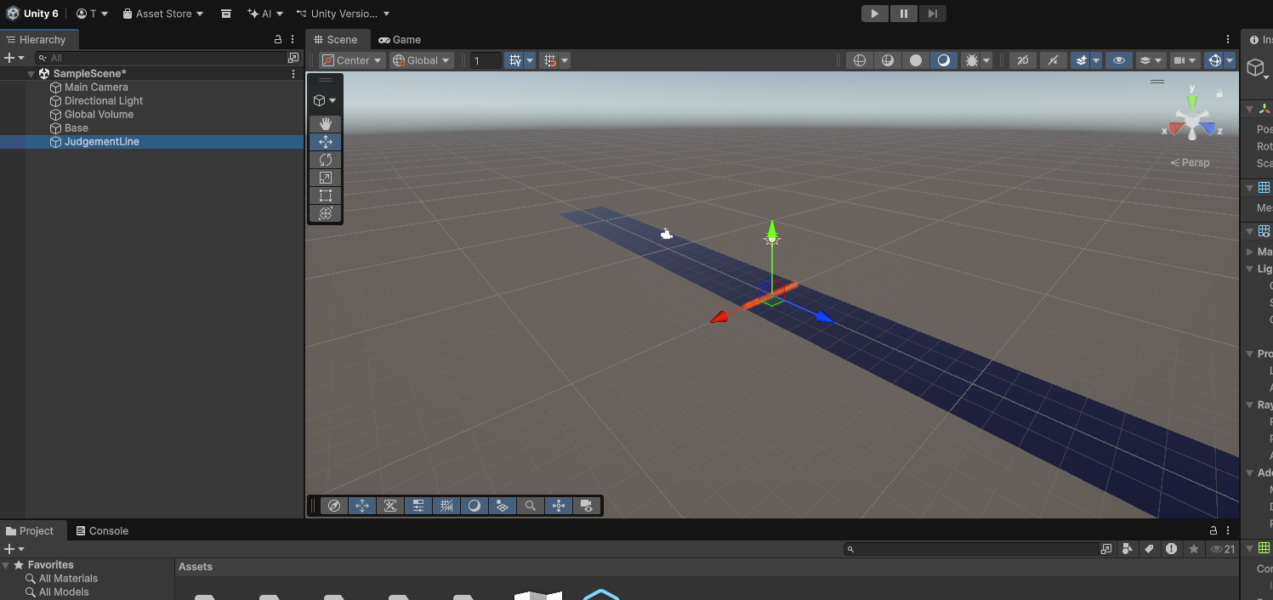Image resolution: width=1273 pixels, height=600 pixels.
Task: Click the Step frame button
Action: pyautogui.click(x=932, y=14)
